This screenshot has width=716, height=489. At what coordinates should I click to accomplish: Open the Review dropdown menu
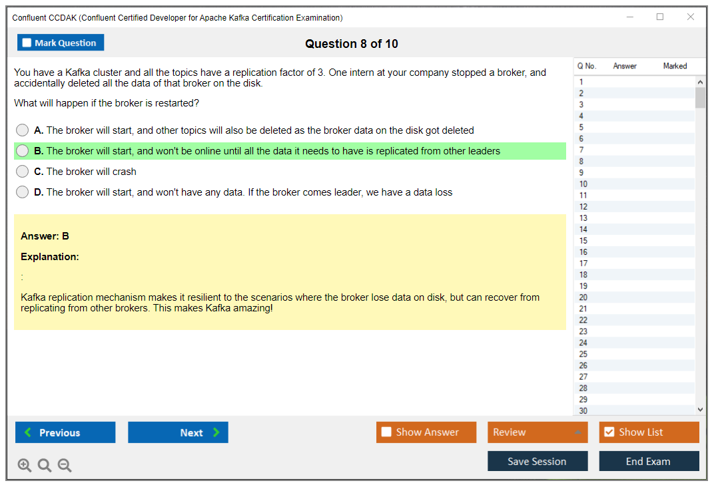pos(537,432)
